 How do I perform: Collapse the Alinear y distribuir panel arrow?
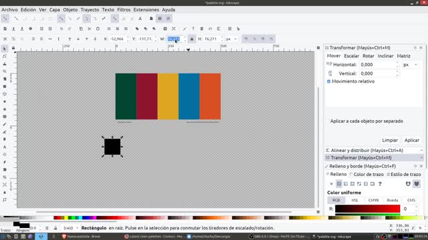tap(421, 150)
